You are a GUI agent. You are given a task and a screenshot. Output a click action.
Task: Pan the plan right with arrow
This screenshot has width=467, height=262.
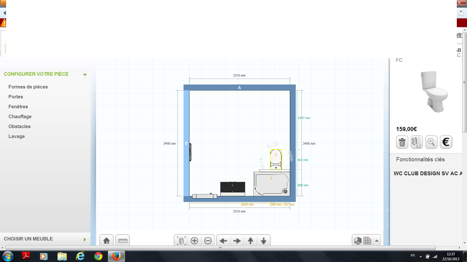pos(237,241)
